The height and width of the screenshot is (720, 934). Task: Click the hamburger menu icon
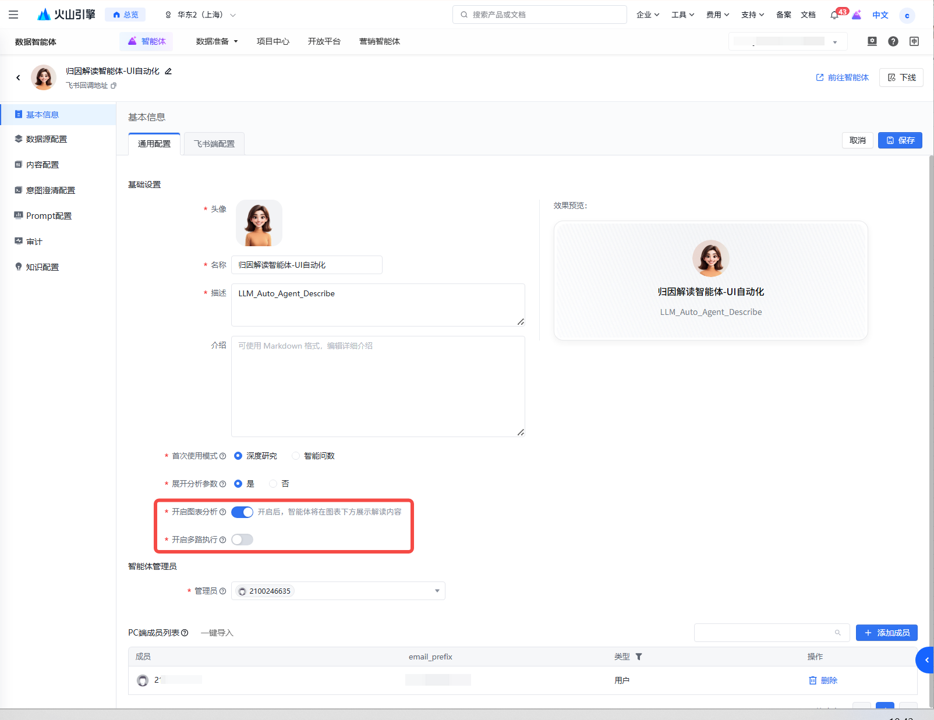[13, 15]
